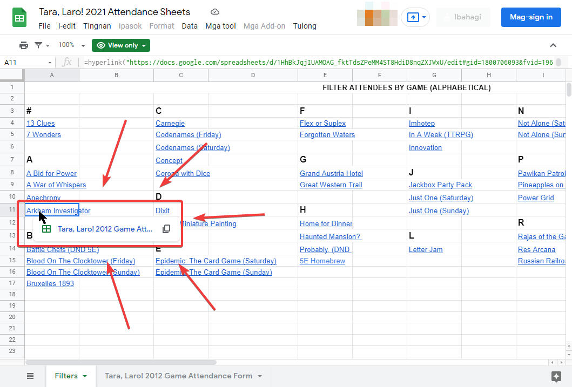572x387 pixels.
Task: Open the Data menu
Action: [x=190, y=26]
